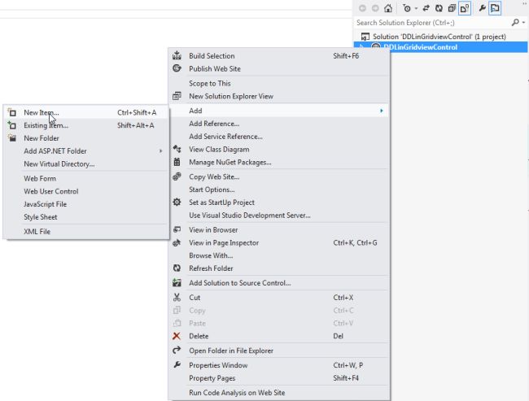This screenshot has width=529, height=401.
Task: Click the red Delete X icon
Action: click(177, 336)
